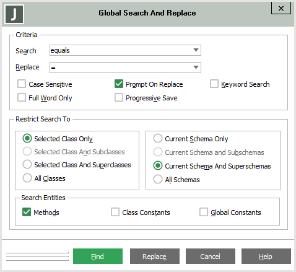Viewport: 296px width, 272px height.
Task: Choose the All Schemas radio option
Action: [x=158, y=179]
